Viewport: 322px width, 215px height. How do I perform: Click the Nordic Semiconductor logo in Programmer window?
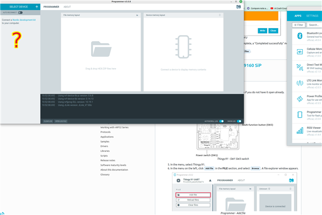[x=238, y=7]
